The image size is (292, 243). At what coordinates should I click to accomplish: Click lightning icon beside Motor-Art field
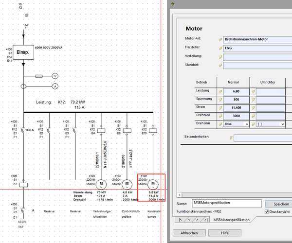220,39
